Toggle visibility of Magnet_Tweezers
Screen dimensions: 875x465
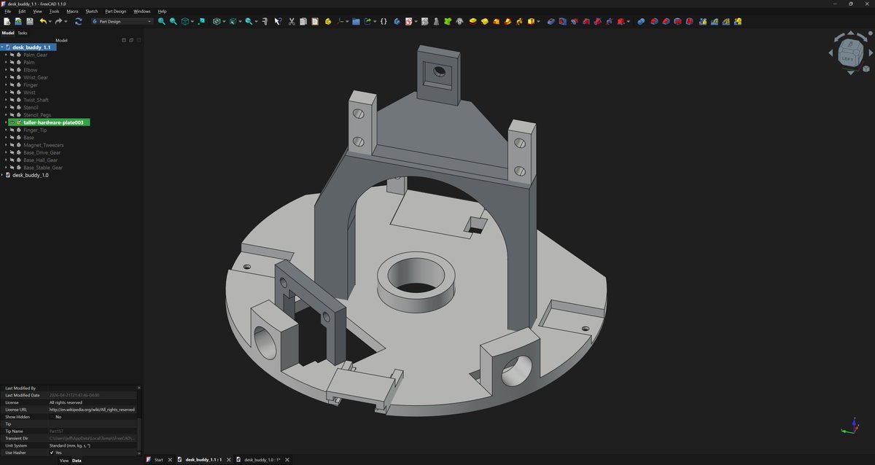pyautogui.click(x=12, y=145)
